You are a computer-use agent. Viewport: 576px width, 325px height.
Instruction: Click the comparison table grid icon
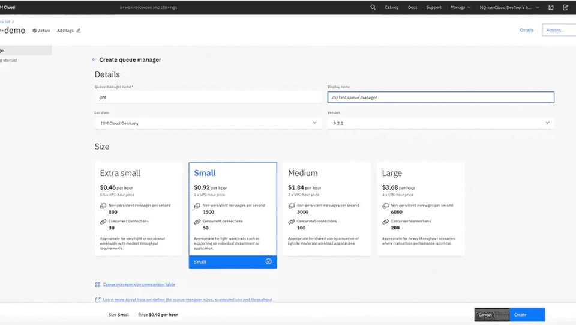97,284
